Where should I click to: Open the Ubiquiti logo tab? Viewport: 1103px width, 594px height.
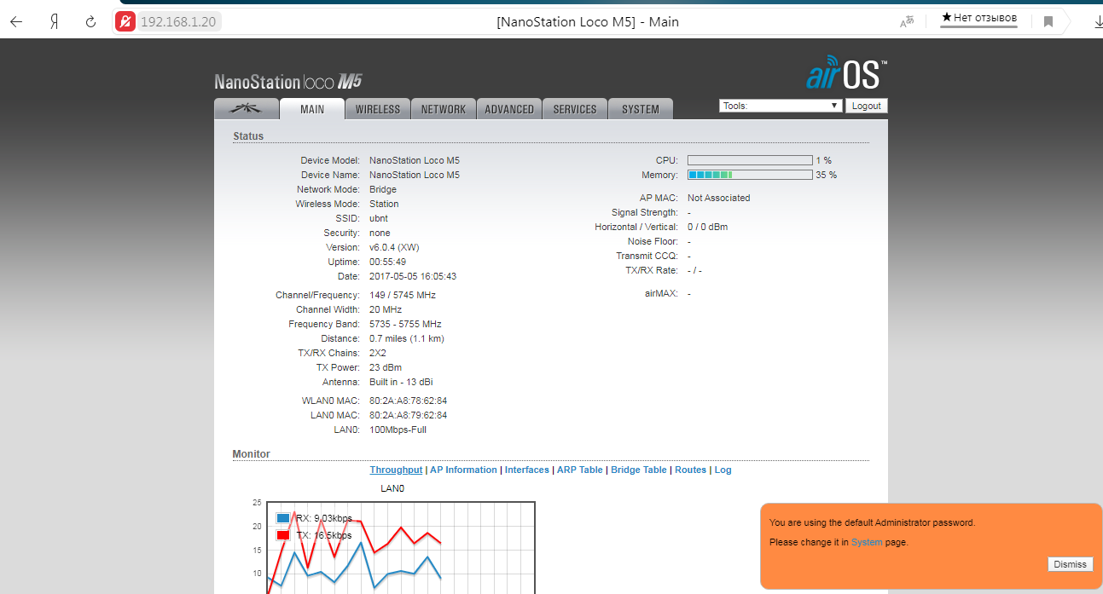click(x=247, y=109)
